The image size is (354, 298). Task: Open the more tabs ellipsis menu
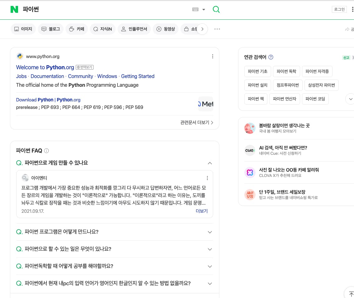[217, 29]
